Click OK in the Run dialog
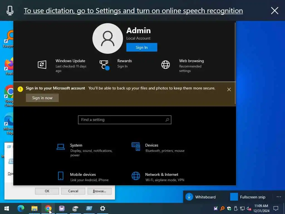Screen dimensions: 285x214 (x=47, y=191)
